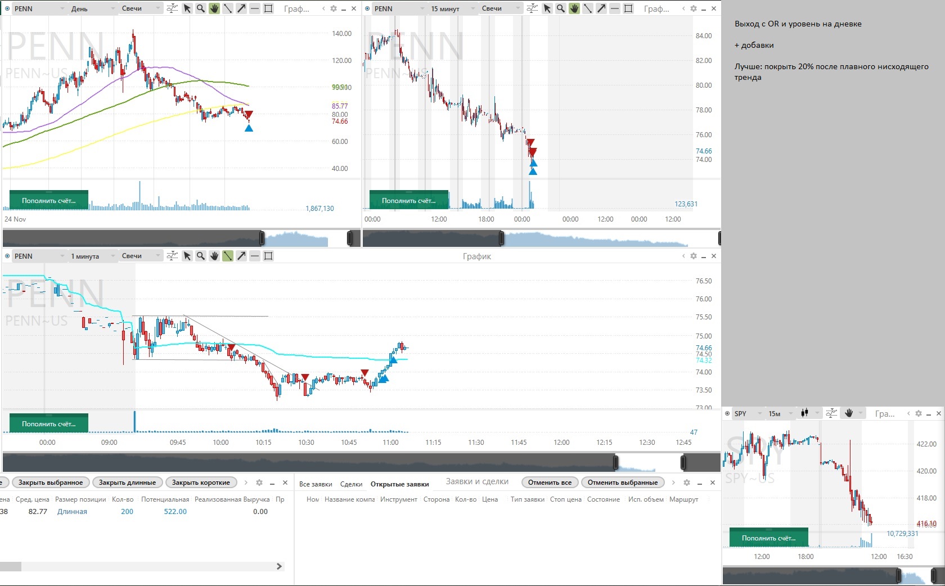Image resolution: width=945 pixels, height=586 pixels.
Task: Select cursor pointer tool in 1-minute chart
Action: pyautogui.click(x=187, y=256)
